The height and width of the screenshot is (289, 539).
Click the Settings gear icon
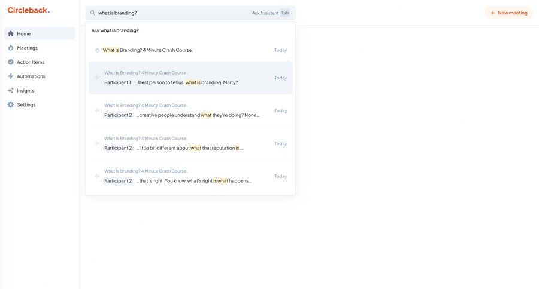click(11, 105)
